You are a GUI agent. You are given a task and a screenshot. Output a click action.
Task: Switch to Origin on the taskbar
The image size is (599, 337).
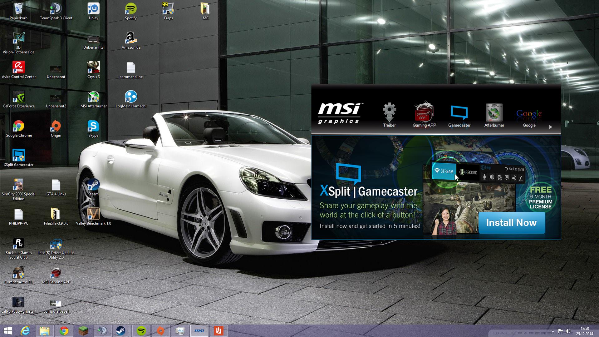click(x=161, y=331)
